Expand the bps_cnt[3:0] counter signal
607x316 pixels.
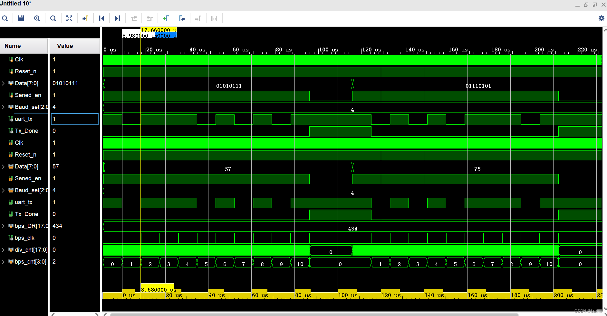point(3,262)
